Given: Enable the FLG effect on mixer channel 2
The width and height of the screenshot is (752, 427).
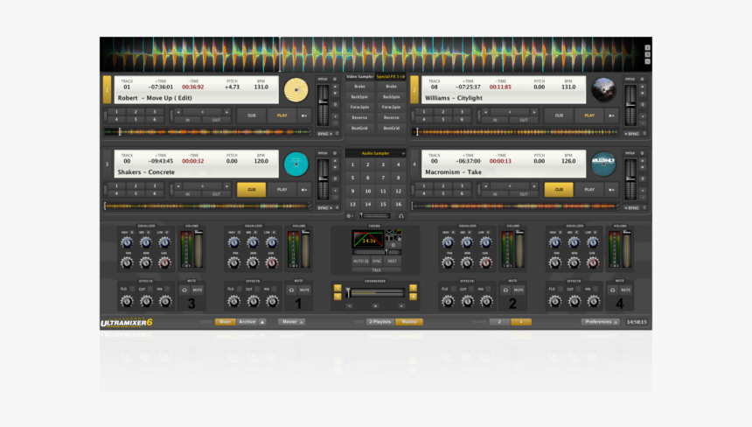Looking at the screenshot, I should click(x=454, y=289).
